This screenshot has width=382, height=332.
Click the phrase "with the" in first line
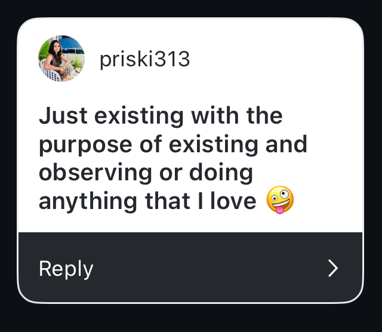[236, 115]
